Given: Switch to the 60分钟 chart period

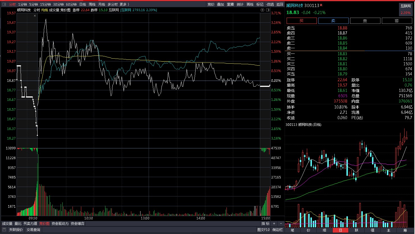Looking at the screenshot, I should (71, 4).
